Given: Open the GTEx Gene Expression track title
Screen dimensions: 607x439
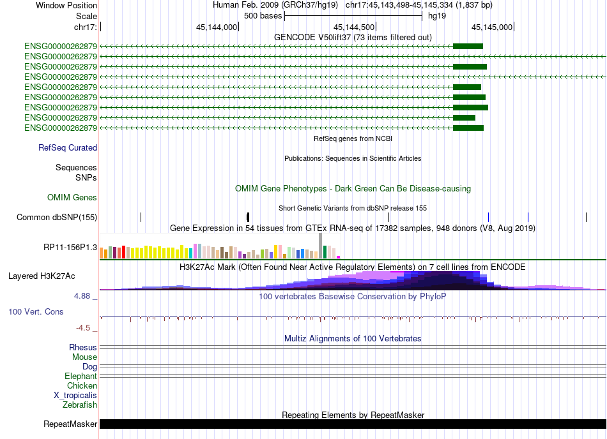Looking at the screenshot, I should (353, 228).
